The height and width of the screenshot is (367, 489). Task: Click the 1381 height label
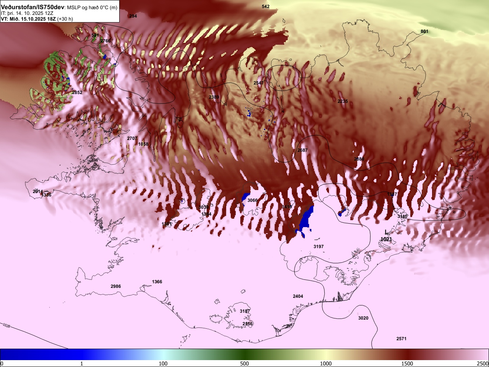point(167,224)
